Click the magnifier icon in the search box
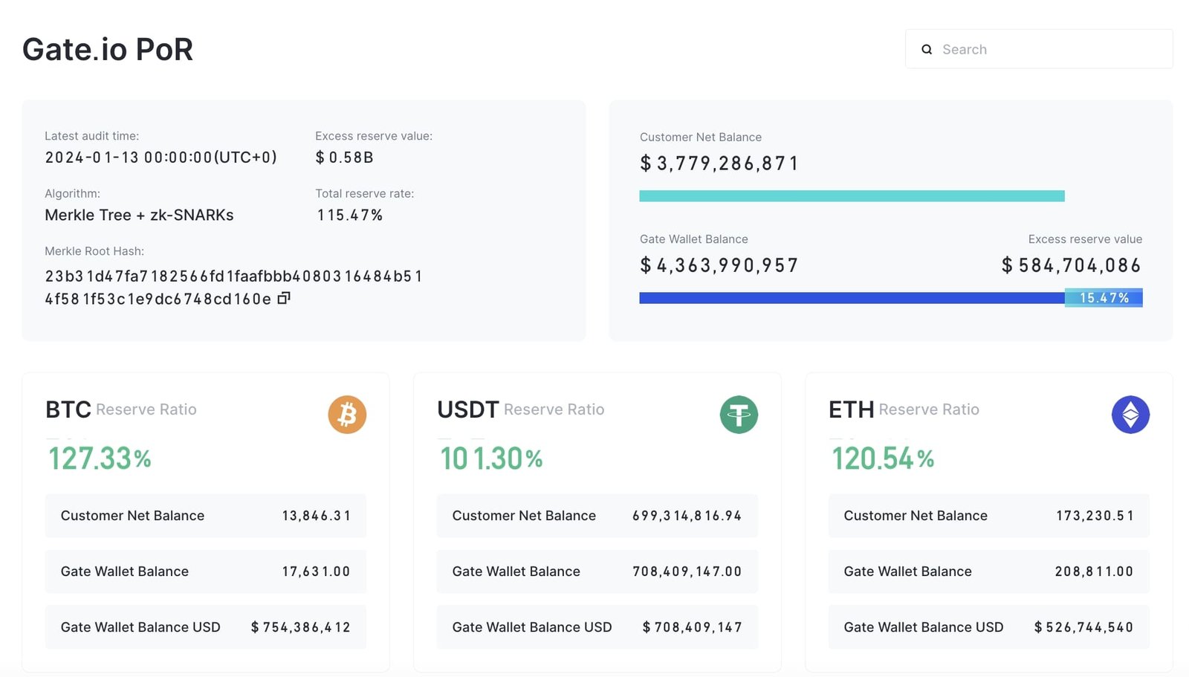The image size is (1189, 677). (x=927, y=50)
